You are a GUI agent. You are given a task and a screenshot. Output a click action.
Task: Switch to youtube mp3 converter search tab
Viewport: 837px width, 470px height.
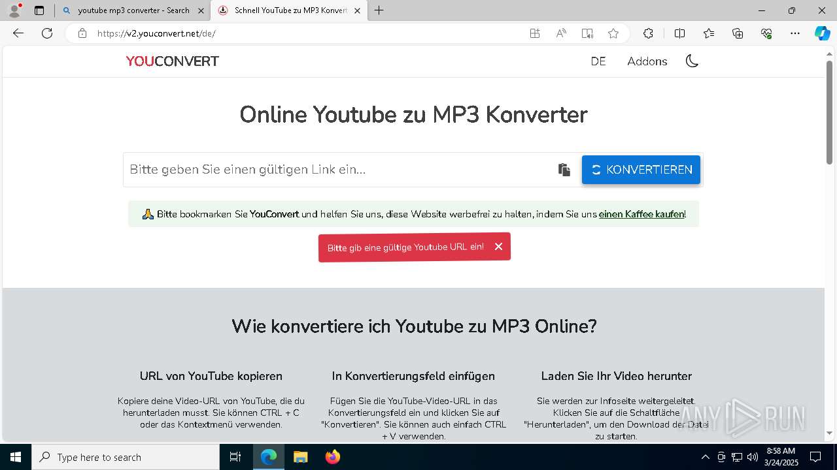(133, 10)
